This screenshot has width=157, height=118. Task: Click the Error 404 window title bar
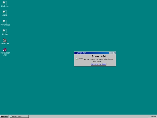pyautogui.click(x=92, y=53)
